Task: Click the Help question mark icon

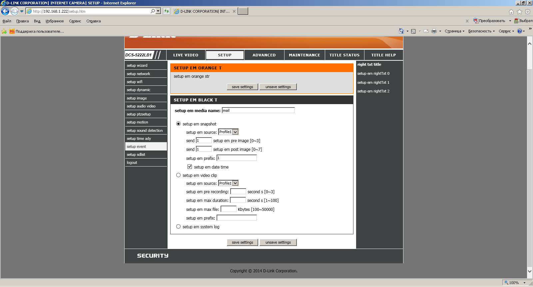Action: click(x=519, y=31)
